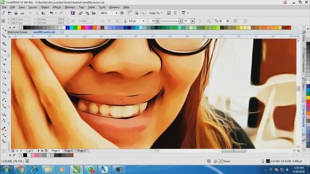Open the Layout menu
Screen dimensions: 310x174
[32, 7]
